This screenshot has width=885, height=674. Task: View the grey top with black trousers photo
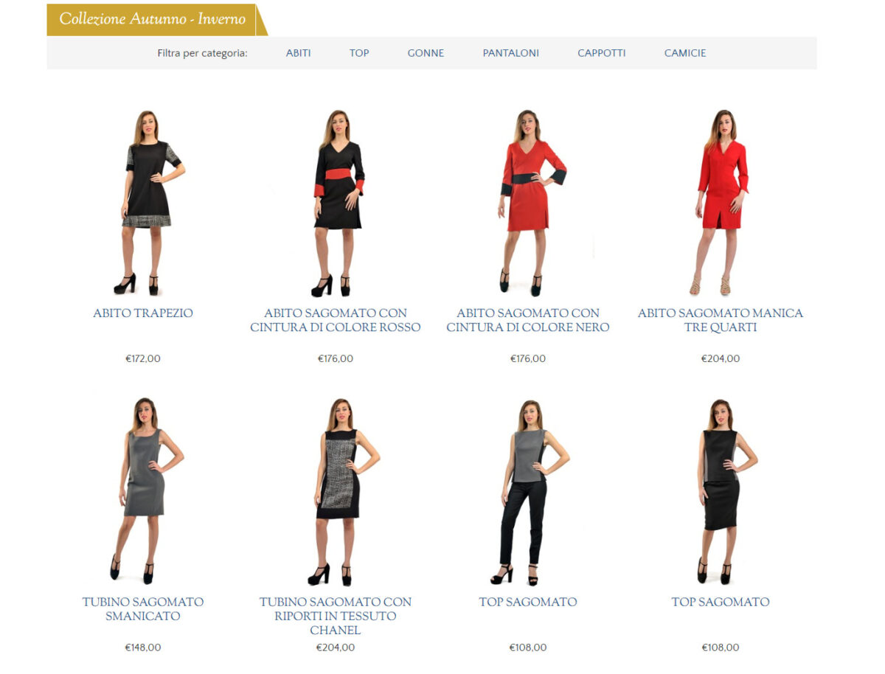[528, 492]
